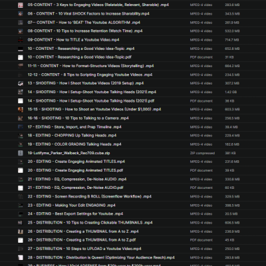Screen dimensions: 266x266
Task: Select the icon beside 07 BEAT The Youtube ALGORITHM
Action: click(21, 23)
